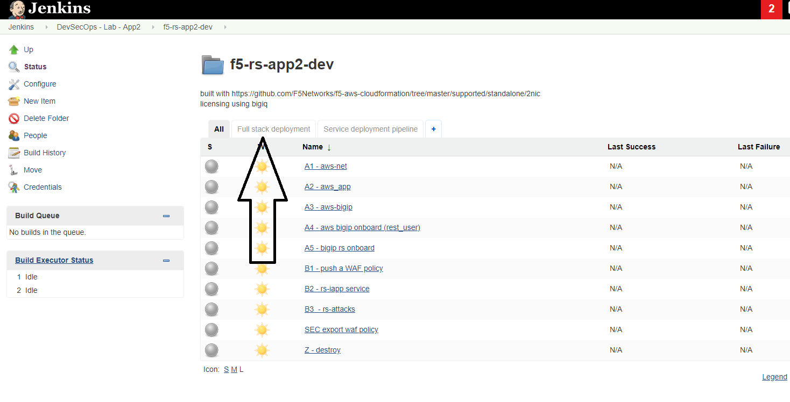
Task: Click the red notification badge showing 2
Action: (771, 9)
